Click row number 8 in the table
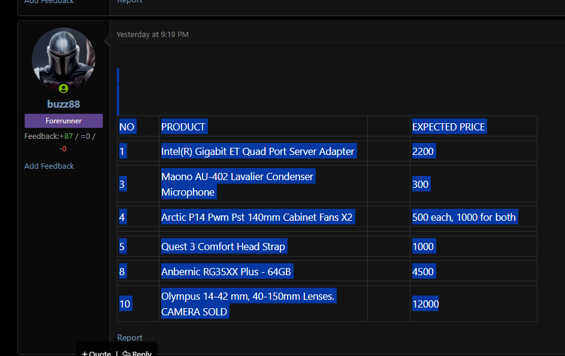The width and height of the screenshot is (565, 356). click(x=122, y=272)
